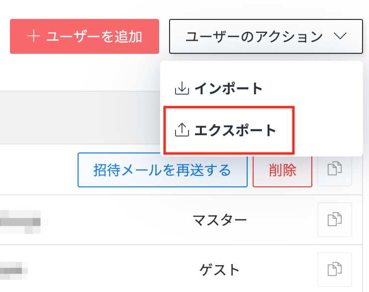Click the blurred username in ゲスト row
This screenshot has height=292, width=369.
(13, 270)
